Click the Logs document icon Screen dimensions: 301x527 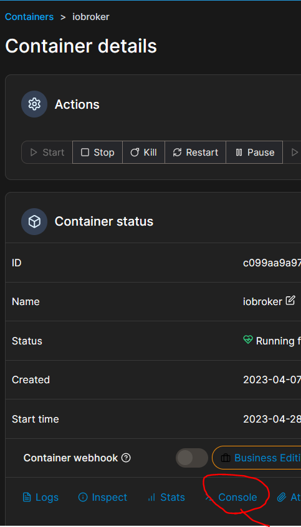pyautogui.click(x=27, y=497)
